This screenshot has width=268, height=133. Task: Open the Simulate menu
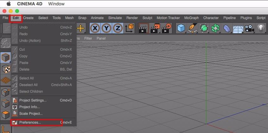[115, 18]
